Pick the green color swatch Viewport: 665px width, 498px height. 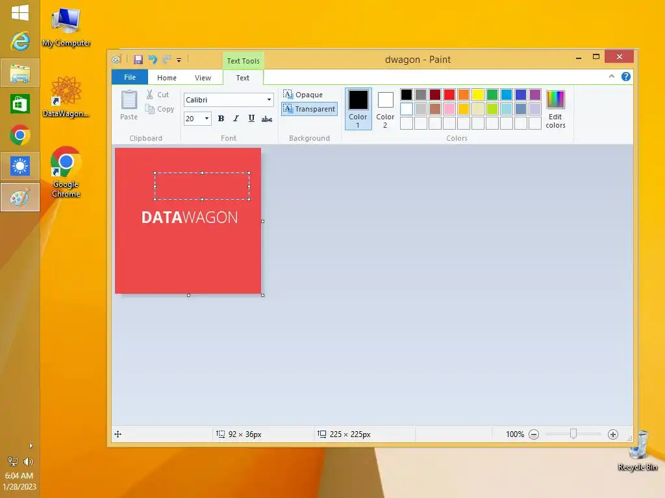[x=492, y=95]
